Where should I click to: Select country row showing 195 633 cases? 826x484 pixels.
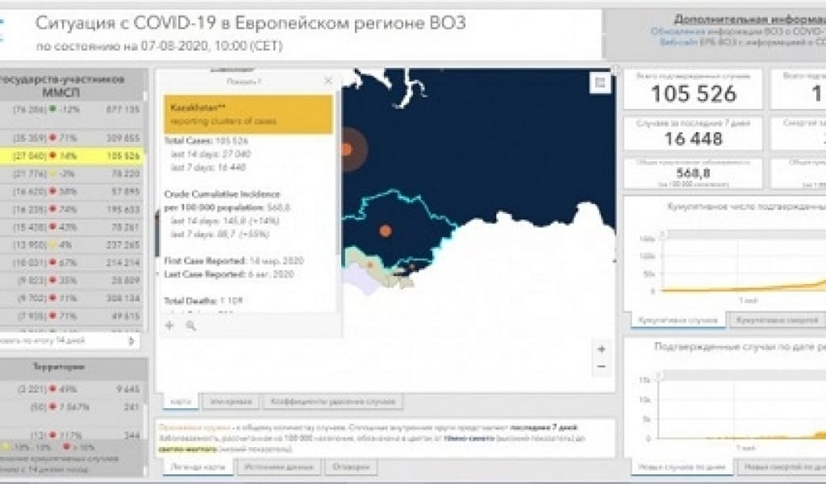point(71,209)
